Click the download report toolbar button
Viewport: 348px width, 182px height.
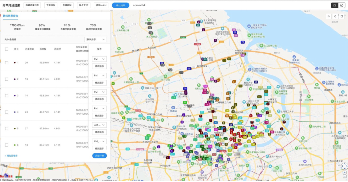pyautogui.click(x=51, y=5)
